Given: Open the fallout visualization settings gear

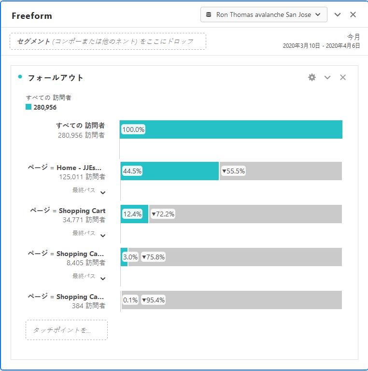Looking at the screenshot, I should [x=312, y=77].
